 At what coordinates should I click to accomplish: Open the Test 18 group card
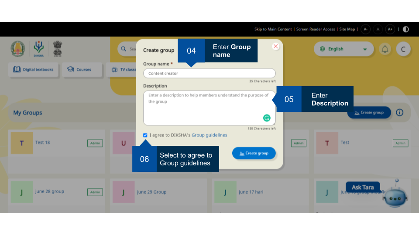57,143
